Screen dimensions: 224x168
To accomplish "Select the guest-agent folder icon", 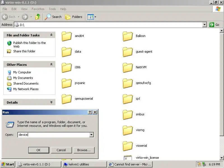I will pyautogui.click(x=128, y=52).
